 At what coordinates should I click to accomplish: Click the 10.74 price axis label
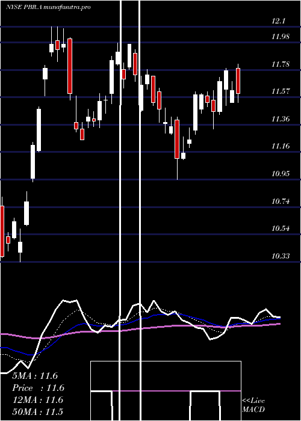click(x=281, y=201)
